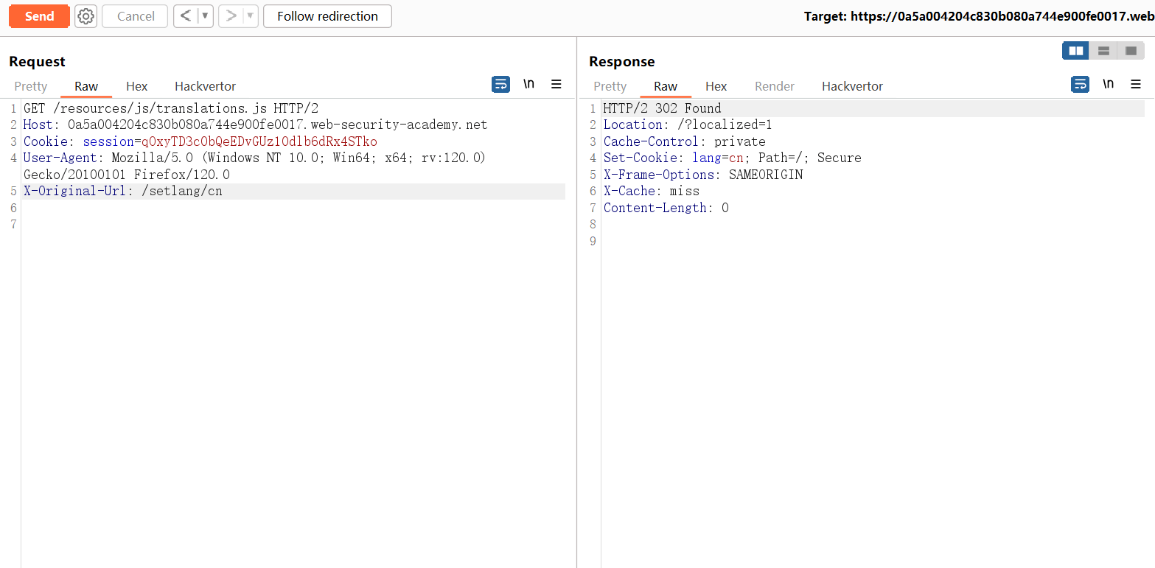The width and height of the screenshot is (1155, 568).
Task: Go forward to next request in history
Action: point(231,16)
